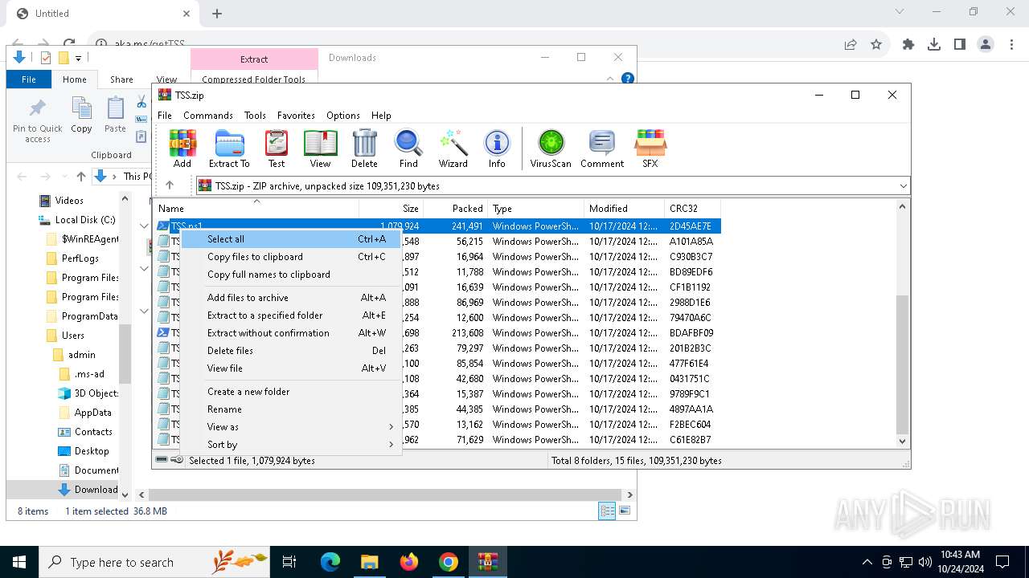Choose Create a new folder
1029x578 pixels.
pos(289,391)
